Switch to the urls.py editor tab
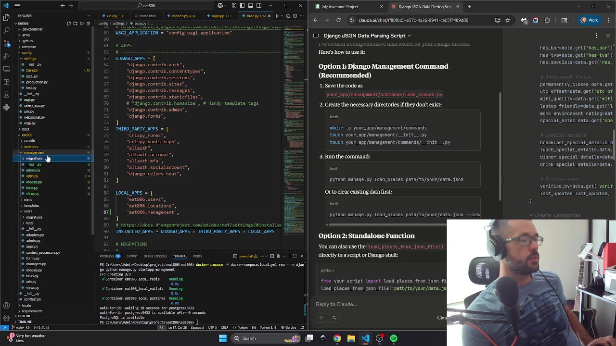The image size is (616, 346). click(x=114, y=16)
